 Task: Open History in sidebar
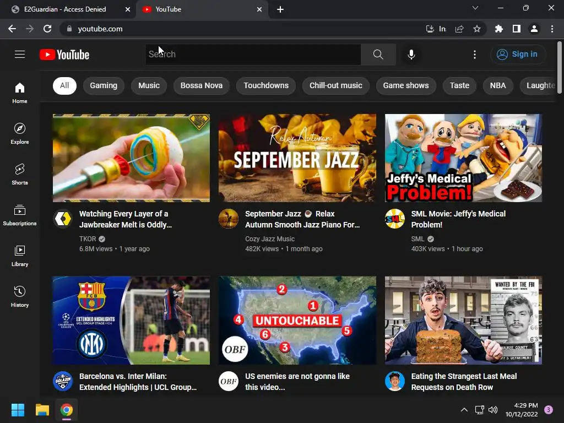[x=20, y=296]
